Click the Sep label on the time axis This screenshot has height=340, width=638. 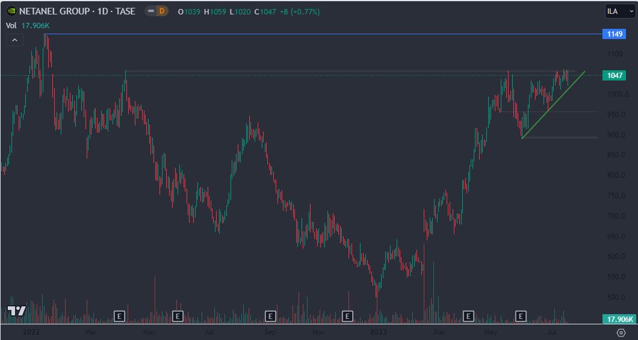tap(270, 332)
